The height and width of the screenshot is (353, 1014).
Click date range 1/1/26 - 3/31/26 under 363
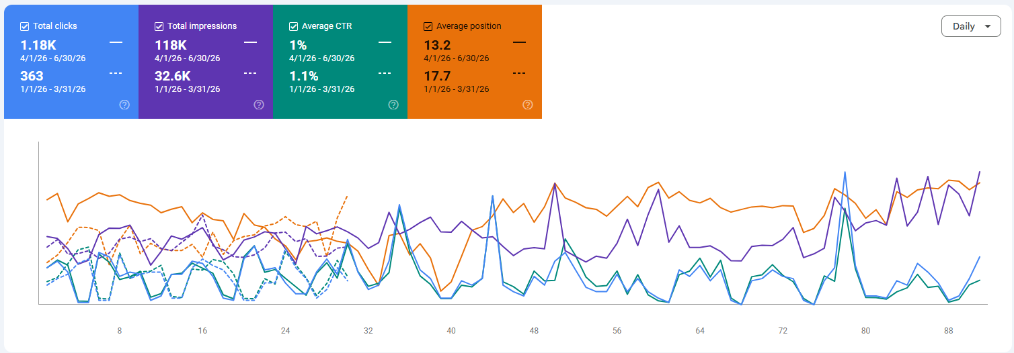pyautogui.click(x=53, y=89)
